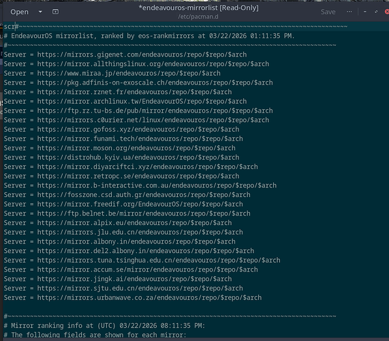The height and width of the screenshot is (341, 389).
Task: Place cursor on mirror.archlinux.tw line
Action: coord(125,102)
